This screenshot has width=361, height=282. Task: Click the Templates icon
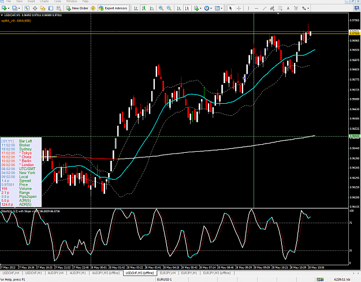[x=217, y=8]
